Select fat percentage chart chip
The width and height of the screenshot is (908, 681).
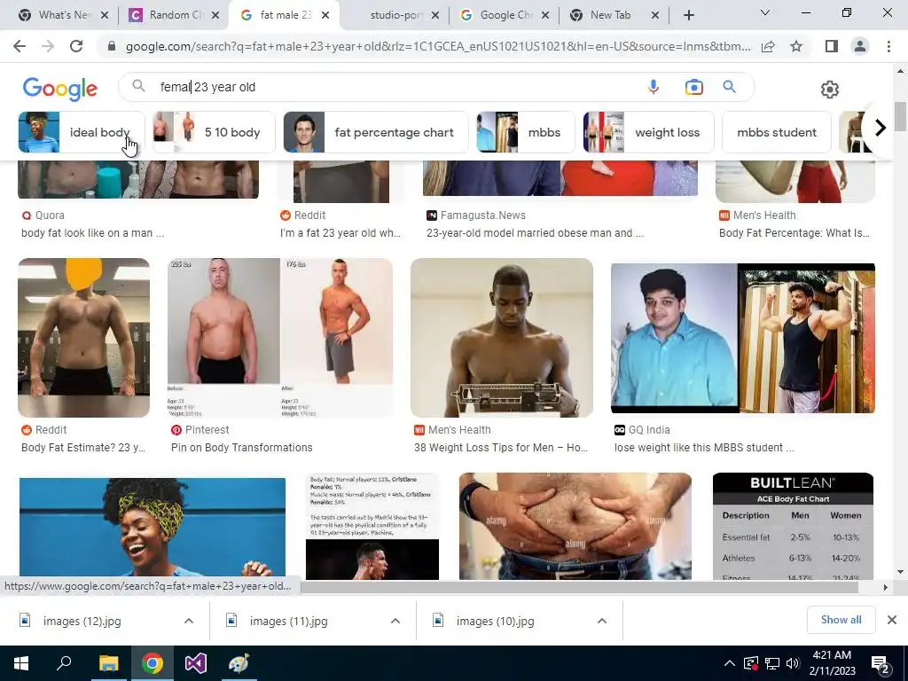[375, 132]
